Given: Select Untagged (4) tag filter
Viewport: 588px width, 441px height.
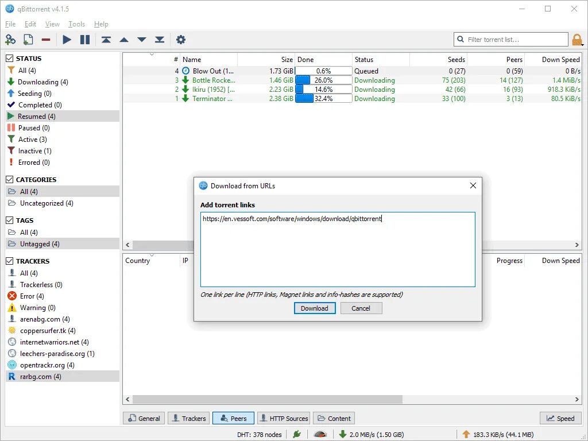Looking at the screenshot, I should [63, 243].
